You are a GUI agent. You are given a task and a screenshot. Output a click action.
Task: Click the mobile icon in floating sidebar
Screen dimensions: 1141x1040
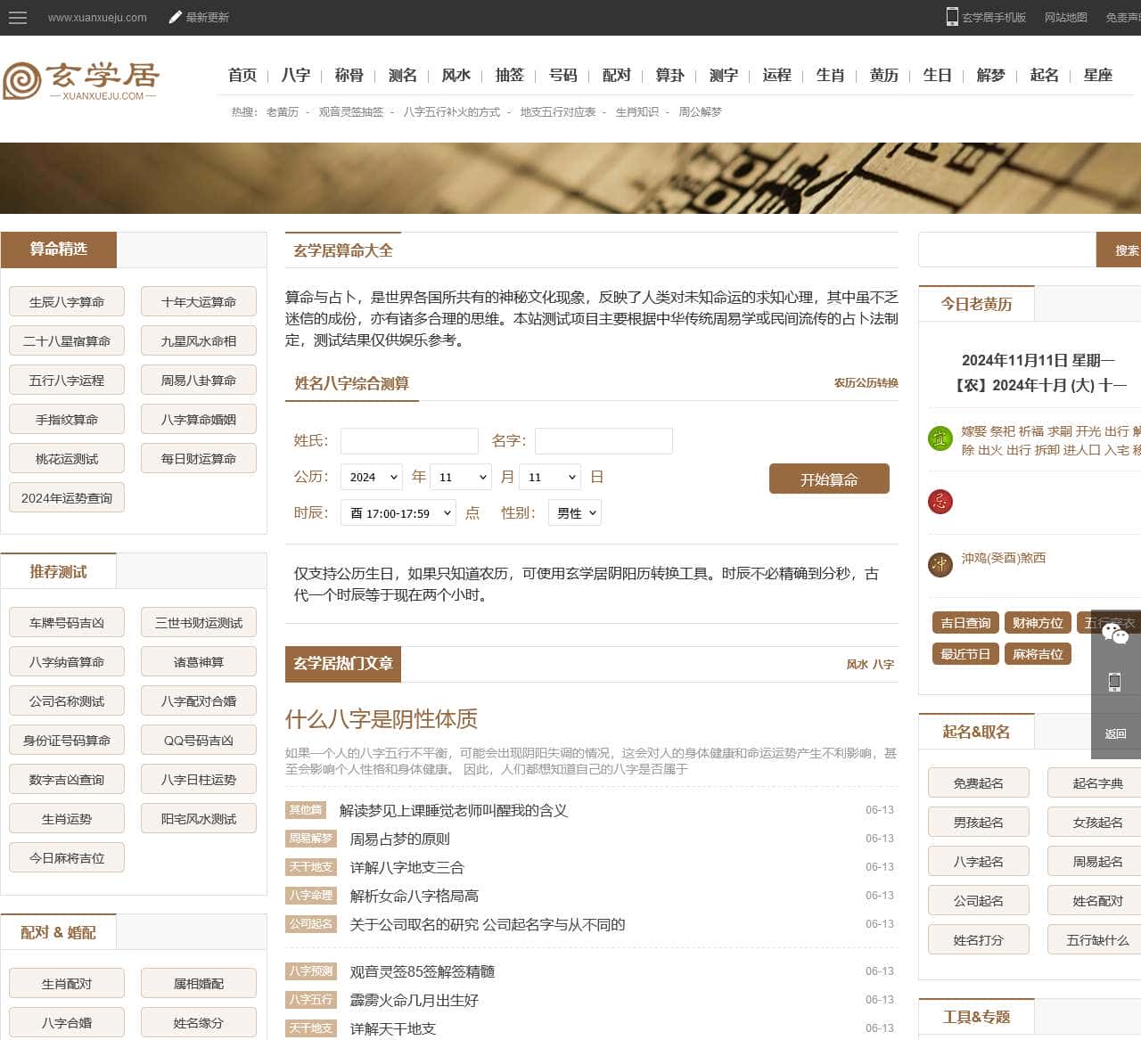1115,683
